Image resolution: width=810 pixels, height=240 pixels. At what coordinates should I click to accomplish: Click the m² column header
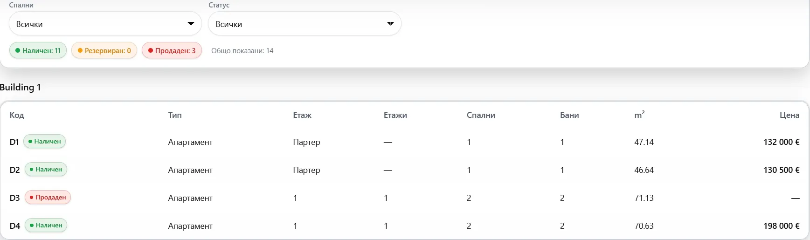639,115
